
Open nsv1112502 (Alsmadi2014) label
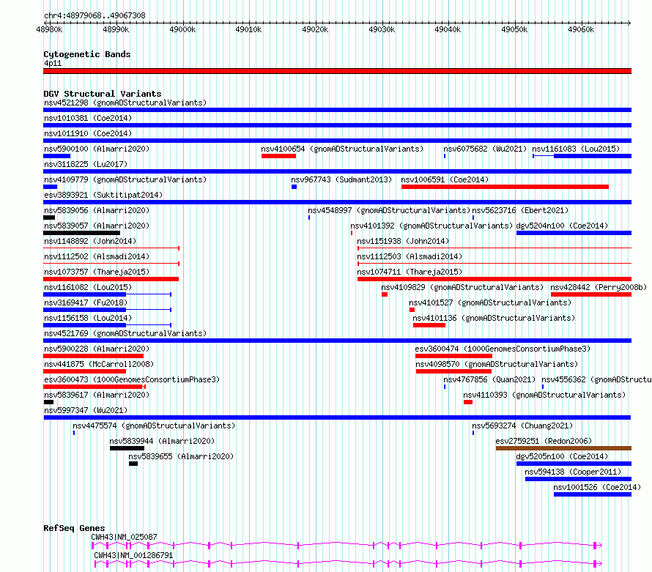(x=97, y=256)
